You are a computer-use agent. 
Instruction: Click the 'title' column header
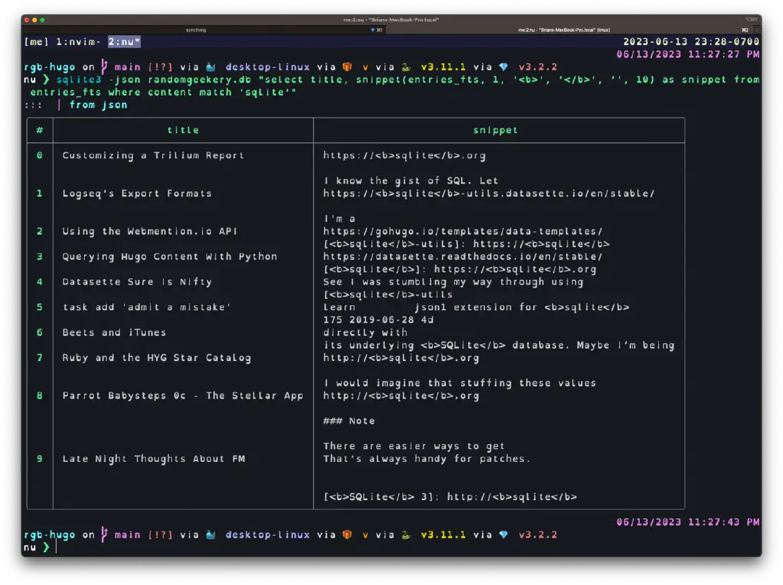tap(184, 130)
